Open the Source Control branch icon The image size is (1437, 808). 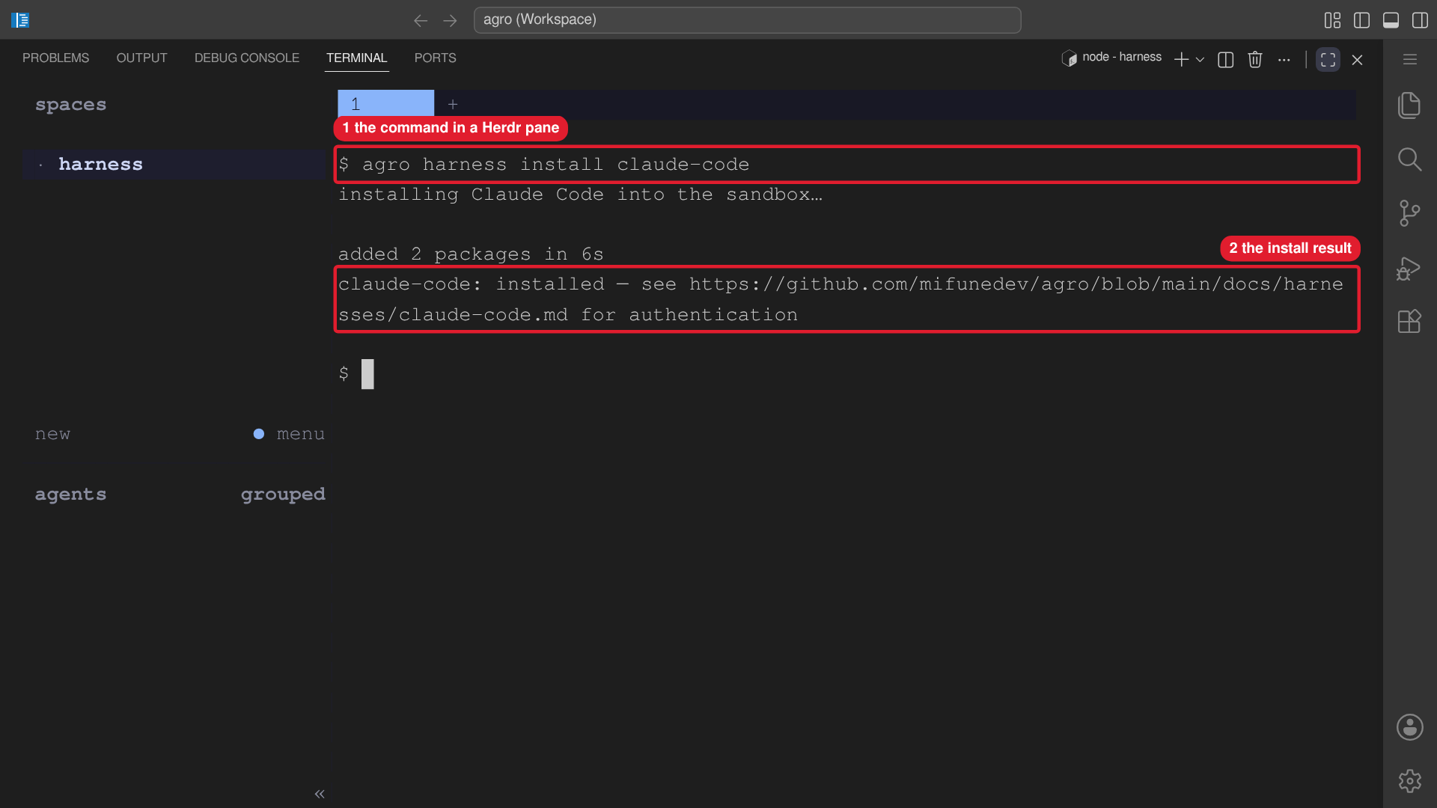click(x=1409, y=213)
